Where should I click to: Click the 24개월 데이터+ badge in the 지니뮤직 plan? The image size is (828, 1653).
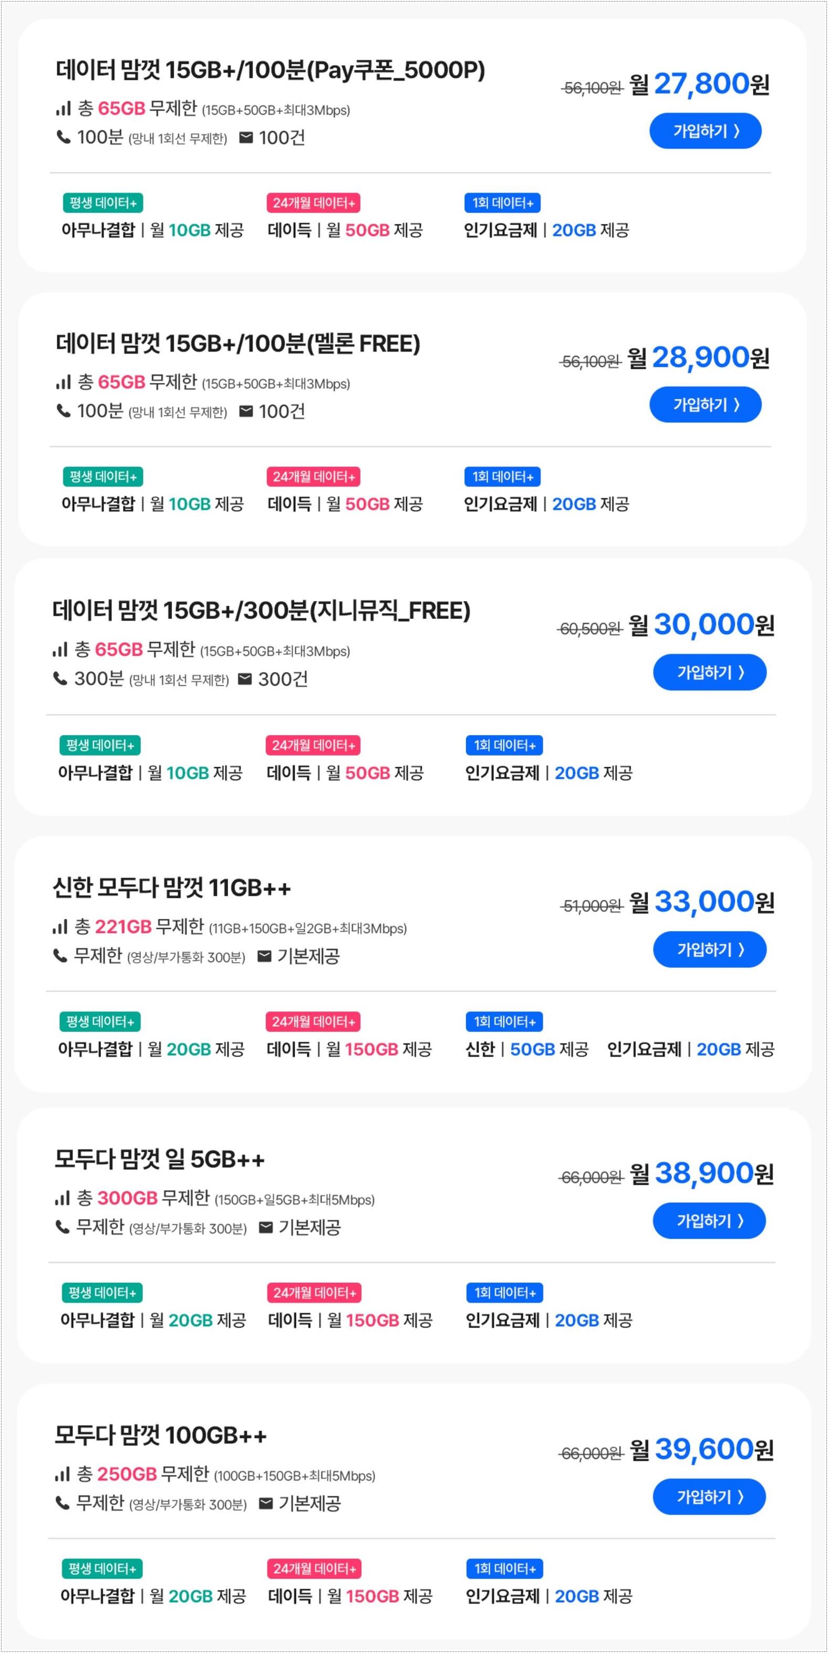(x=313, y=746)
